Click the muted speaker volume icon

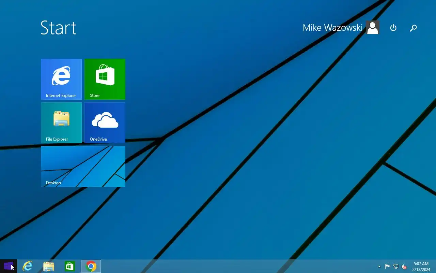pos(404,267)
